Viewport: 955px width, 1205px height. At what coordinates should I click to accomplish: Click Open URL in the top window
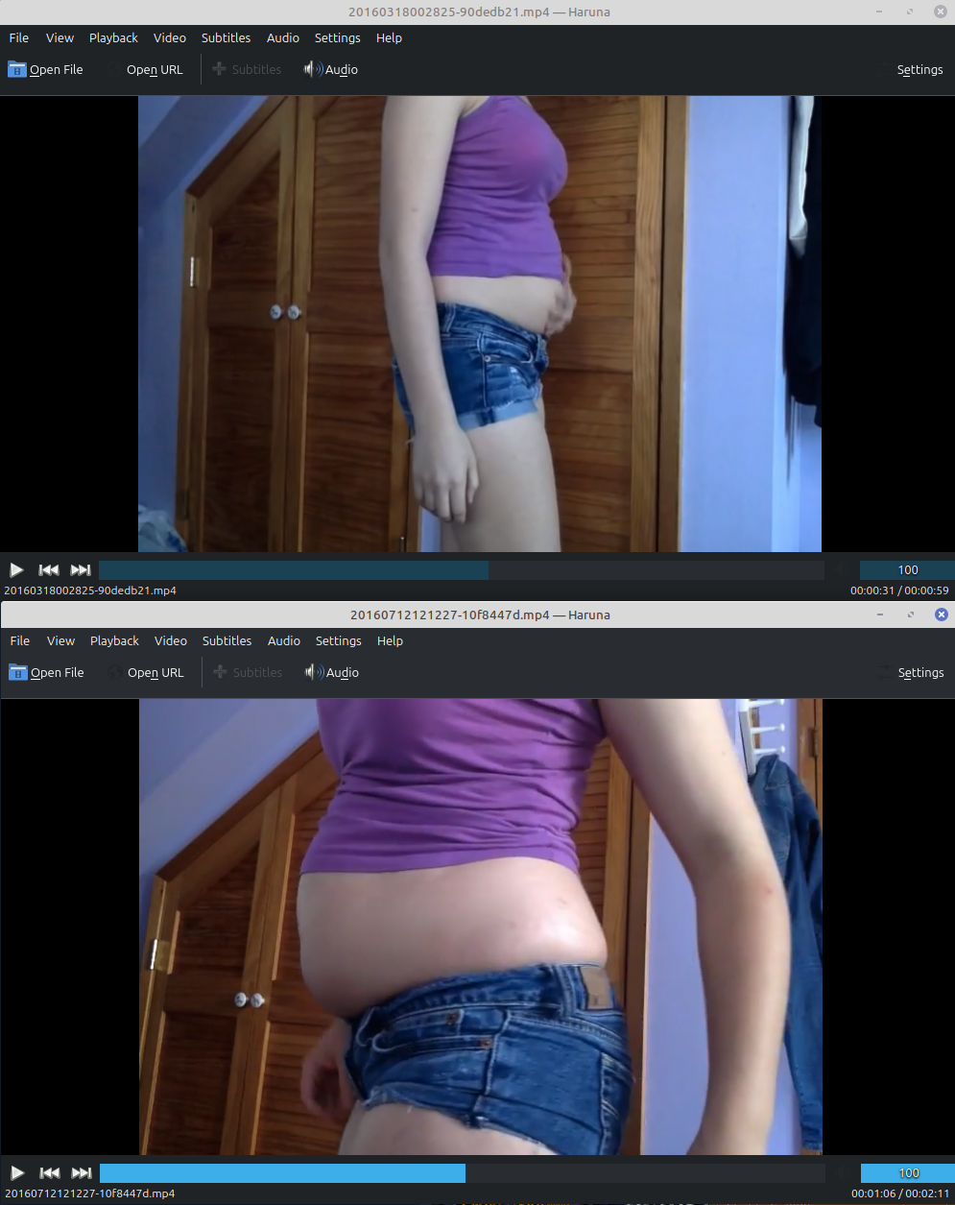click(x=145, y=69)
